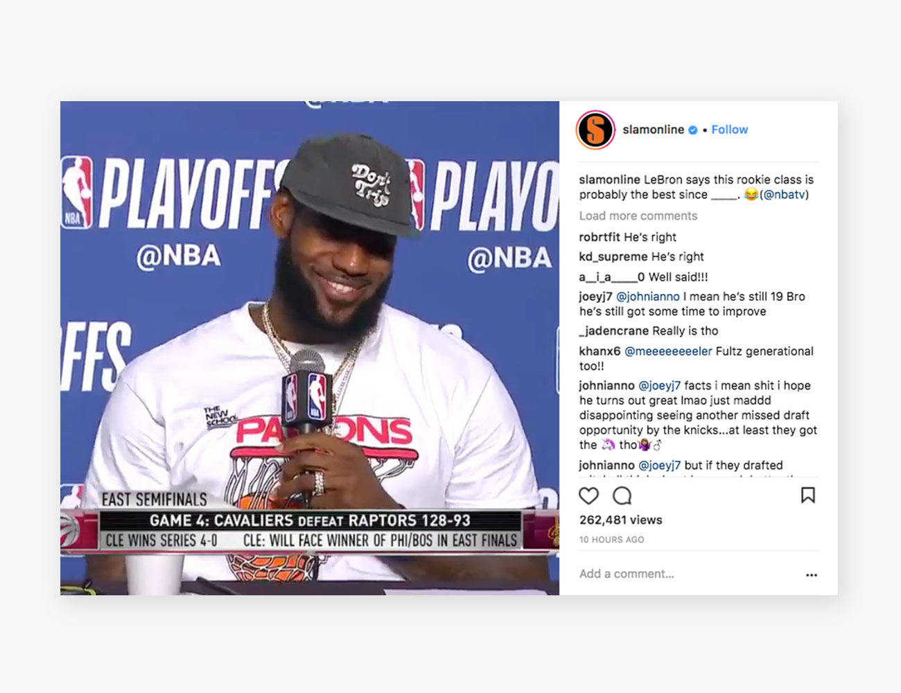
Task: Open the _jadencrane commenter profile
Action: pyautogui.click(x=614, y=331)
